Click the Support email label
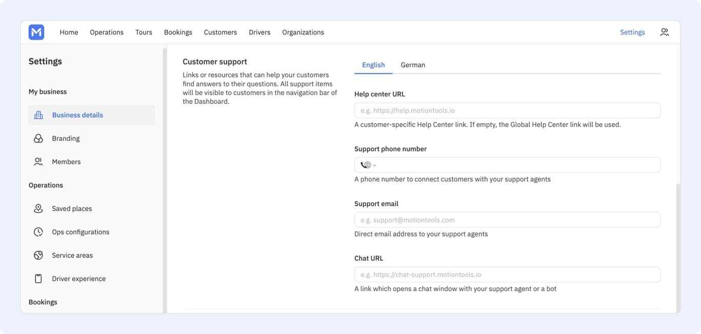Image resolution: width=701 pixels, height=334 pixels. click(377, 204)
